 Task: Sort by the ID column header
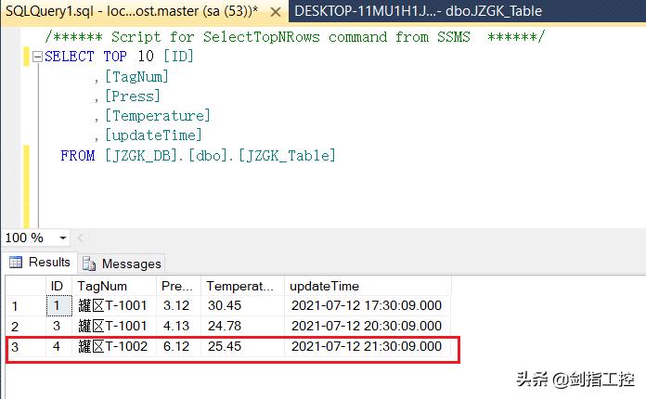pos(57,286)
